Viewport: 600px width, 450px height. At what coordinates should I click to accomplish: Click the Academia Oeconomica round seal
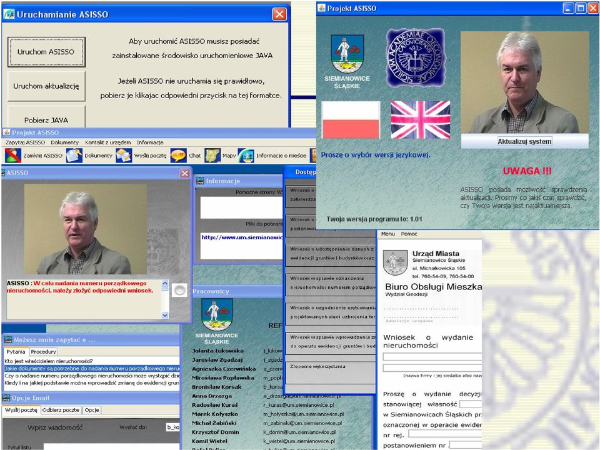(415, 57)
